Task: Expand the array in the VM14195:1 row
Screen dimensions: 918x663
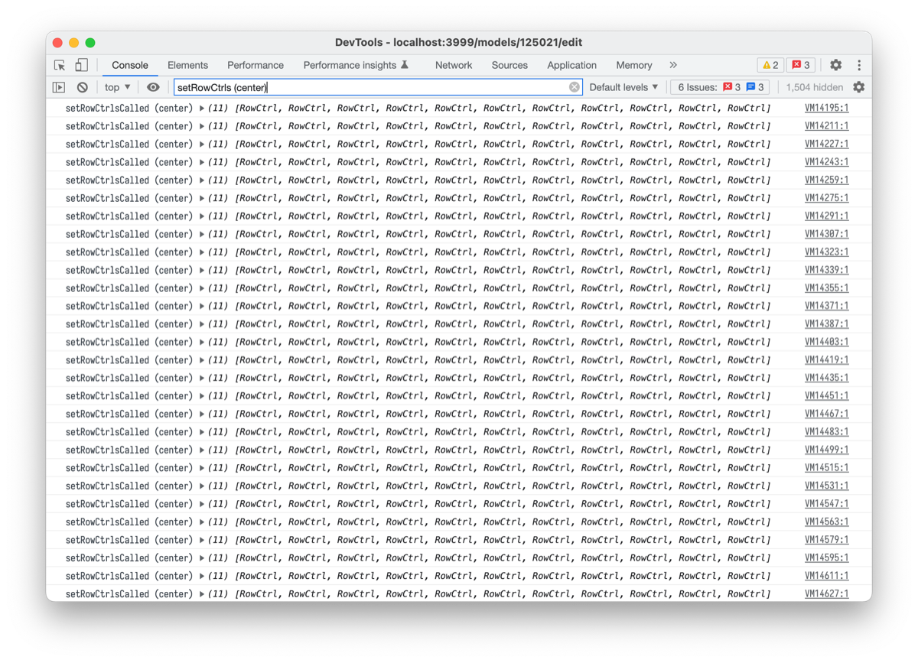Action: click(202, 109)
